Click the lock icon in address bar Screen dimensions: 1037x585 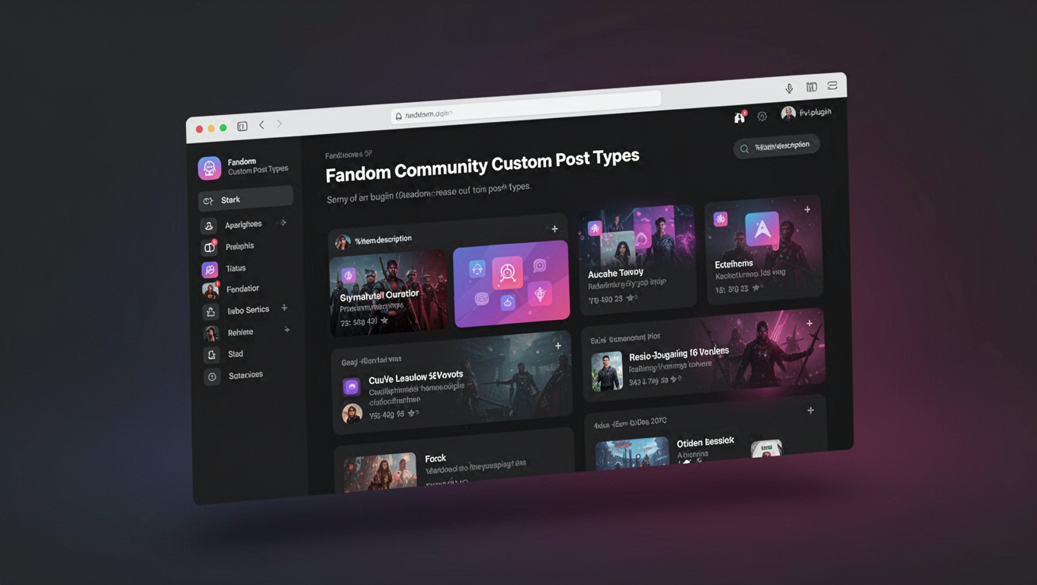[x=398, y=117]
